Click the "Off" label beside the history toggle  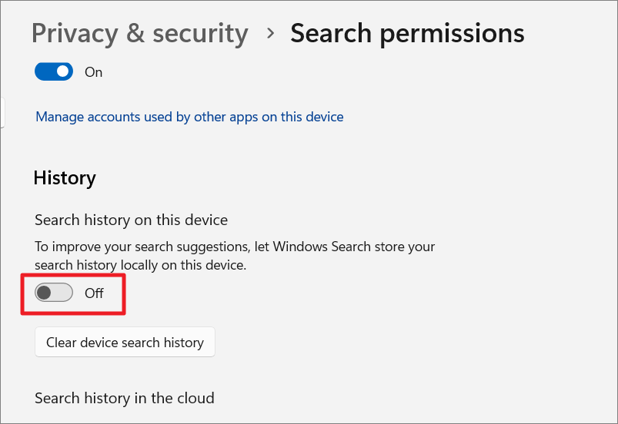pyautogui.click(x=94, y=293)
